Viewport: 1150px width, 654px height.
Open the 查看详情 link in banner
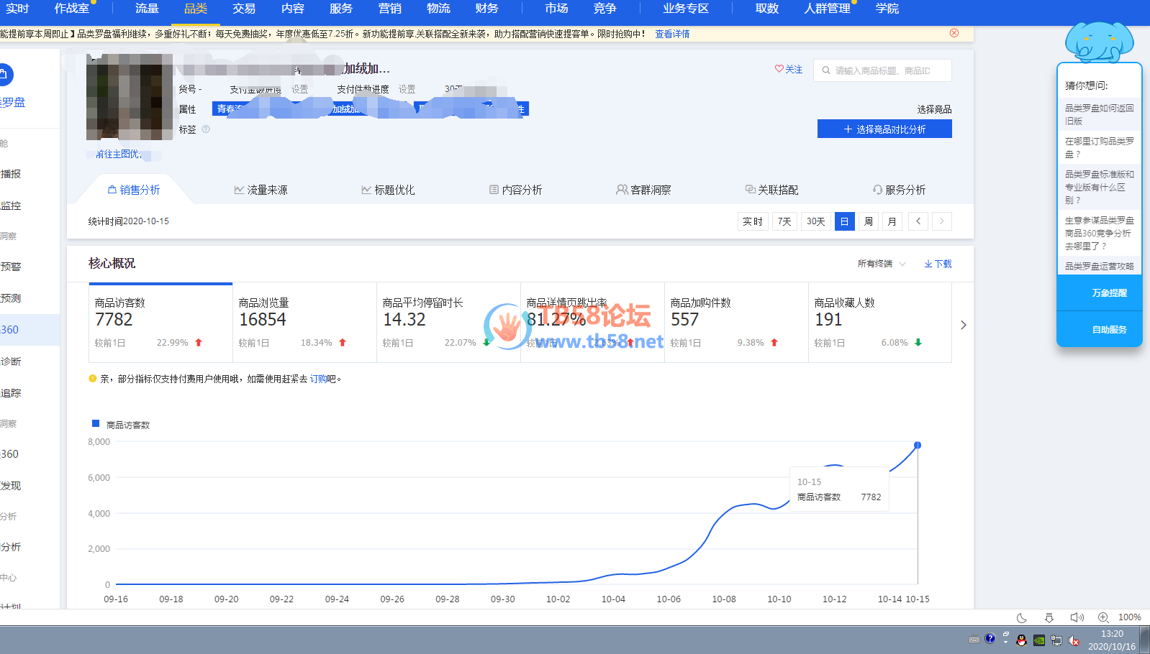tap(672, 34)
